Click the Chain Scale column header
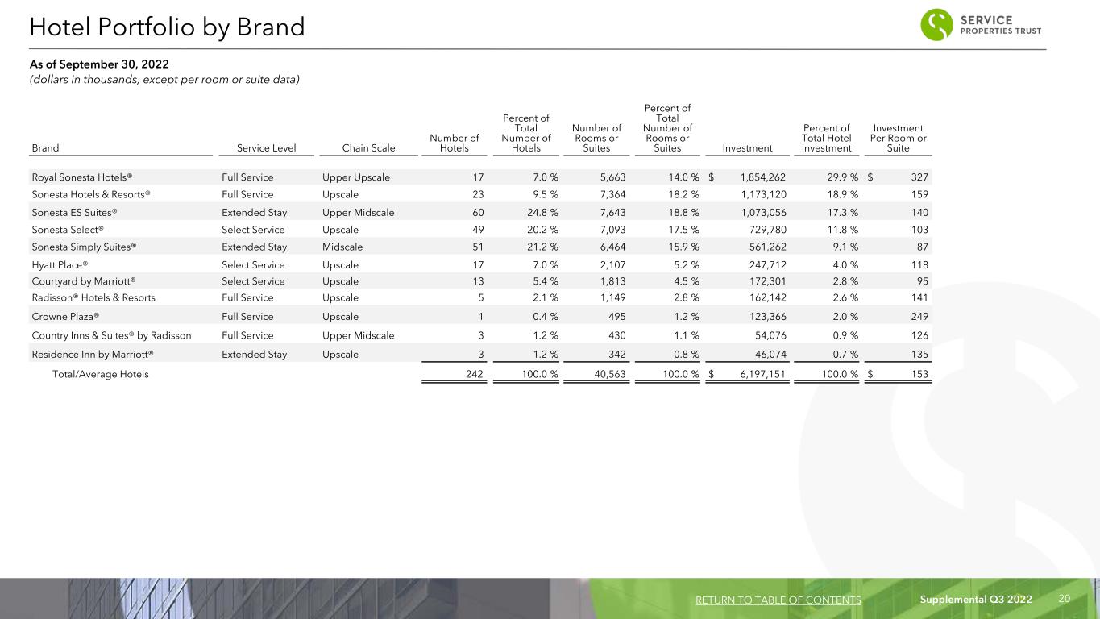 point(369,148)
